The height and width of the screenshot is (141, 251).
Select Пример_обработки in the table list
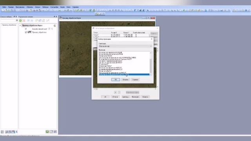click(x=9, y=25)
